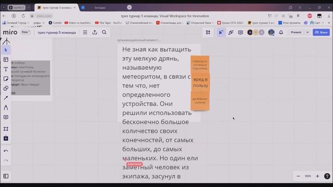This screenshot has height=187, width=333.
Task: Open the help question mark
Action: tap(327, 176)
